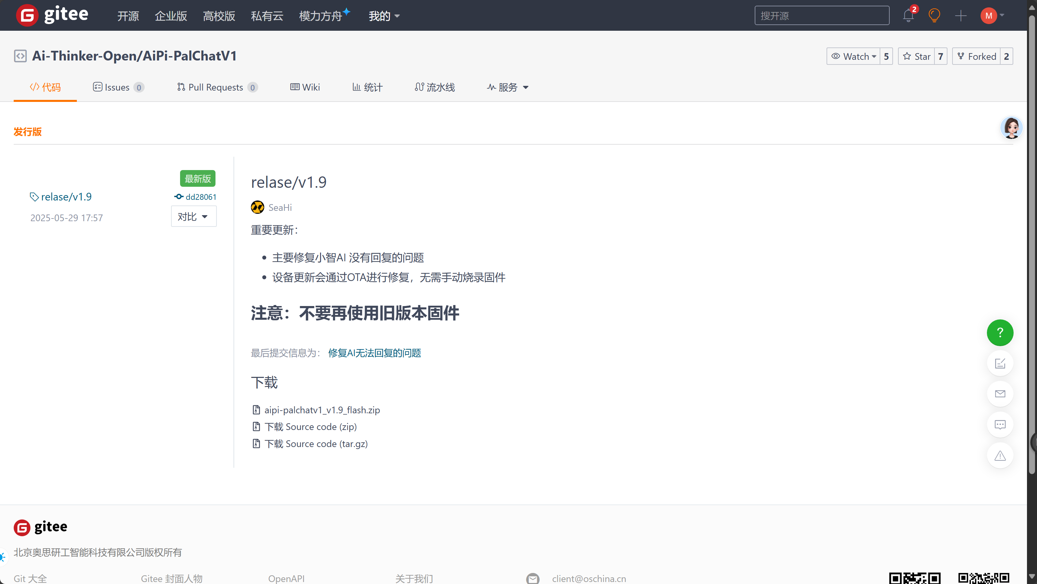The image size is (1037, 584).
Task: Click client@oschina.cn email link
Action: [589, 578]
